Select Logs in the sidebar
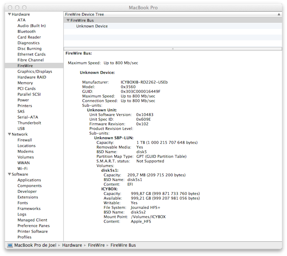The image size is (287, 256). point(22,214)
